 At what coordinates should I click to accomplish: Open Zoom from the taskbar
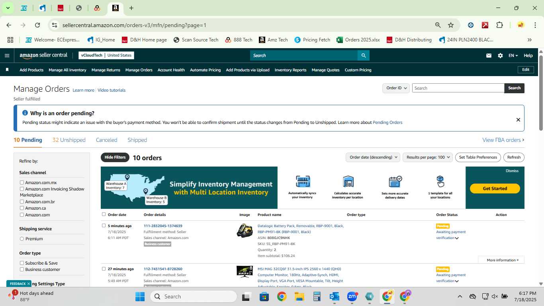coord(352,296)
